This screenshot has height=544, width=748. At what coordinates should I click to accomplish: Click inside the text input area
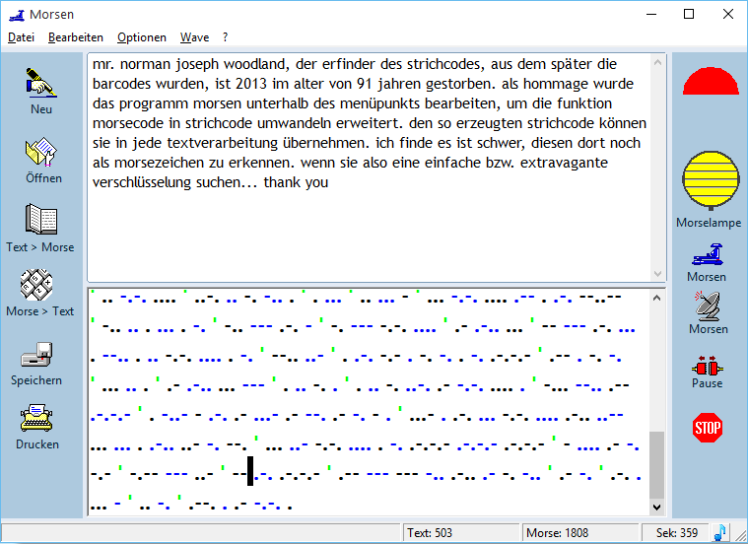(x=370, y=167)
